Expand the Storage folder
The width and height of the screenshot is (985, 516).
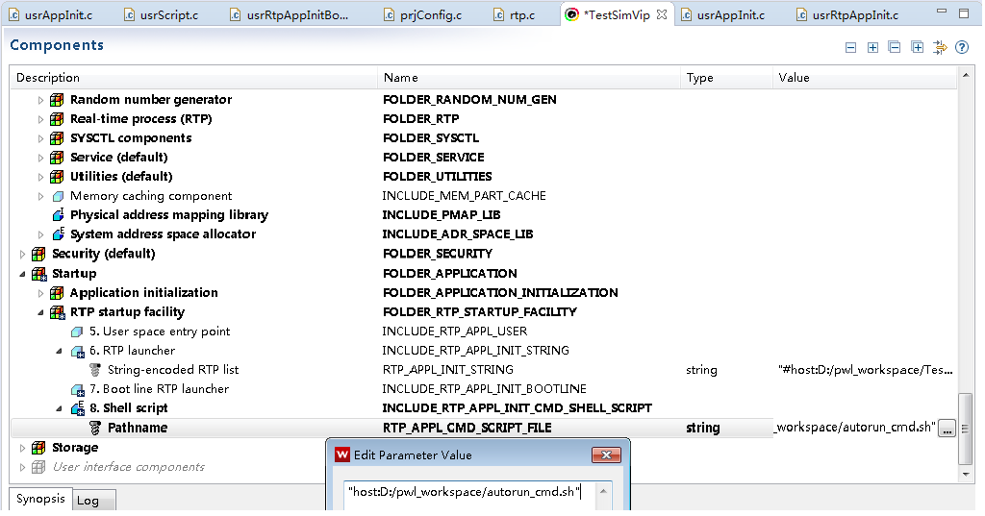(x=22, y=448)
